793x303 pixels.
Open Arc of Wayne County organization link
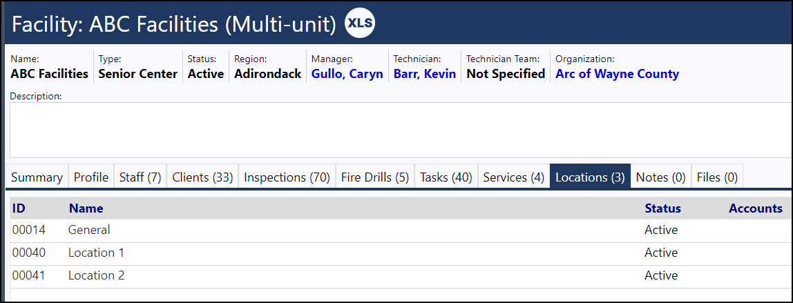pyautogui.click(x=617, y=74)
